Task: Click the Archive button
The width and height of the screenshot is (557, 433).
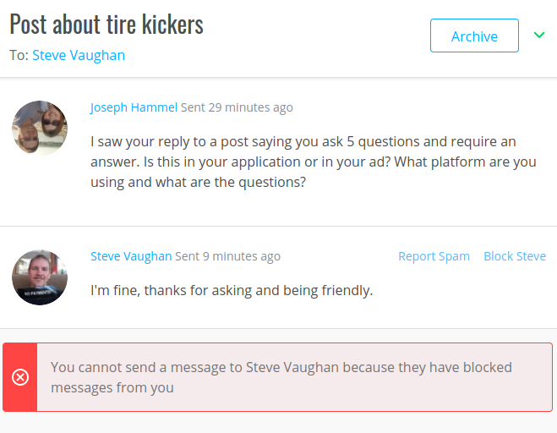Action: tap(474, 36)
